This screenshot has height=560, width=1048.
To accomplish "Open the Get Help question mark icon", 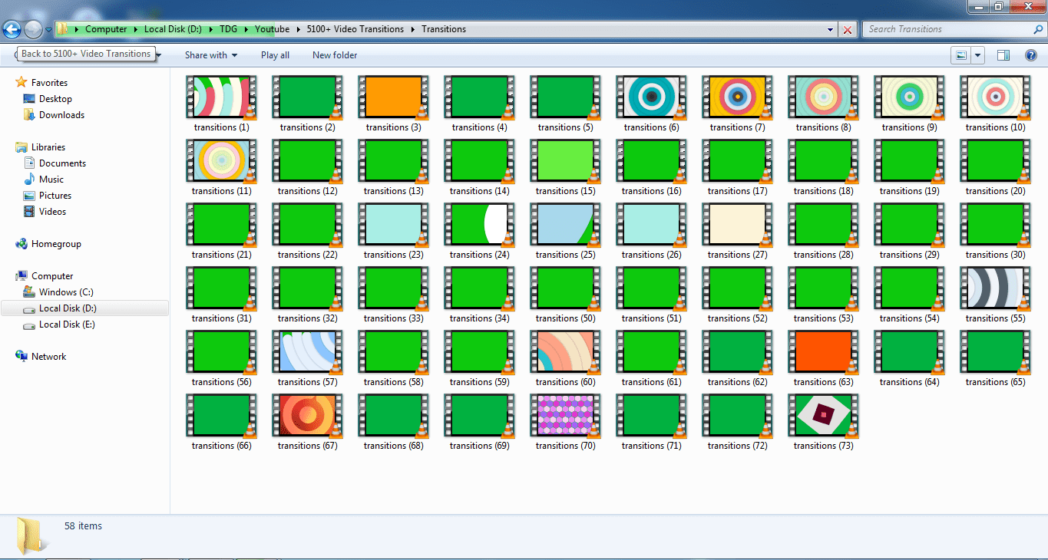I will (1031, 55).
